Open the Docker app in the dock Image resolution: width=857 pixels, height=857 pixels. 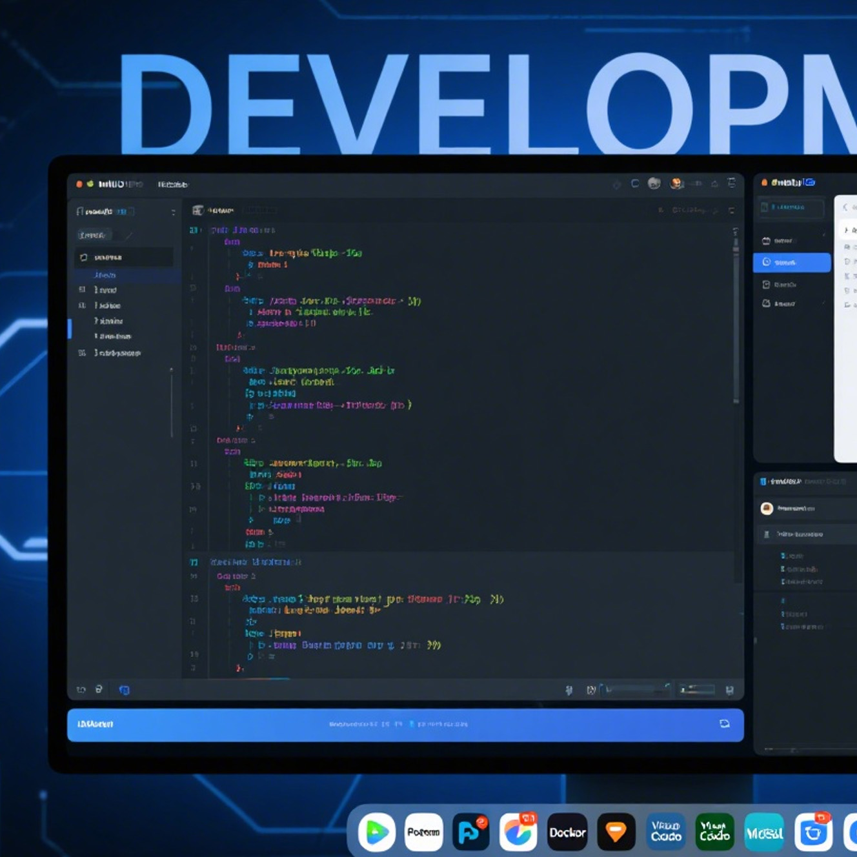coord(567,832)
